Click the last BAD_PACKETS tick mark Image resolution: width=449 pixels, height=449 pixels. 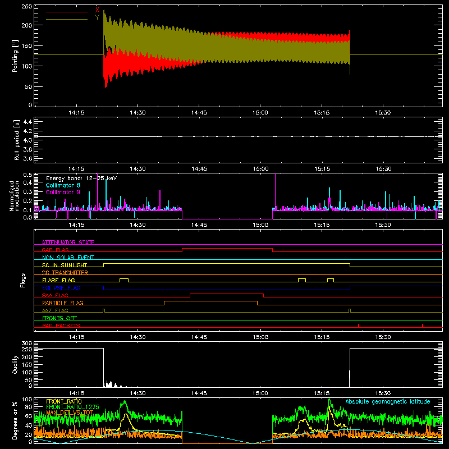coord(423,326)
